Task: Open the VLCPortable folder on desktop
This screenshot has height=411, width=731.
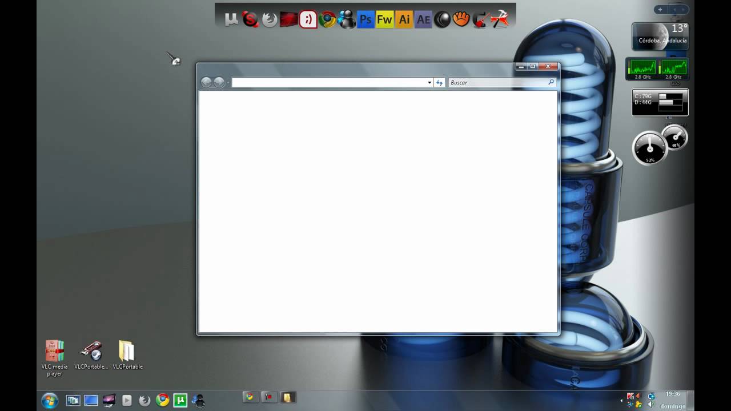Action: pos(127,355)
